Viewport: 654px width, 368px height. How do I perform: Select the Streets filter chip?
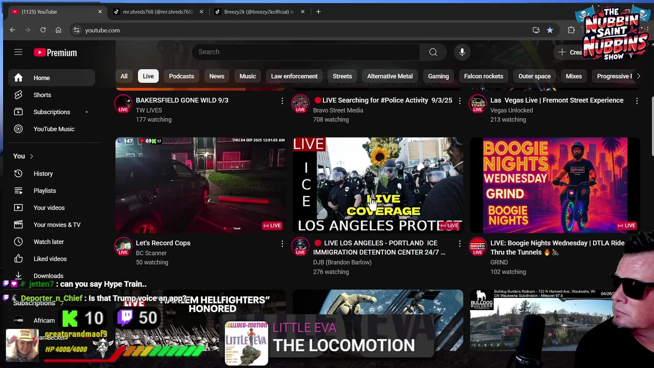(x=342, y=76)
